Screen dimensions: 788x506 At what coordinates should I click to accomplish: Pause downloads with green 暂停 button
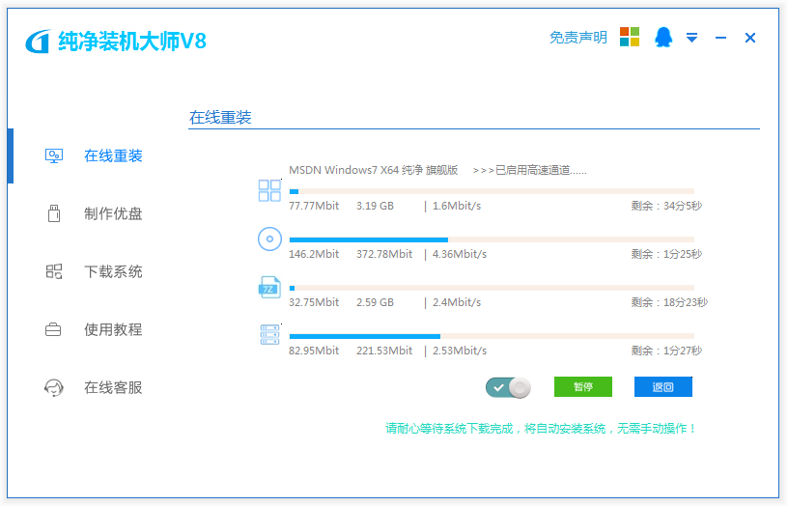tap(583, 387)
